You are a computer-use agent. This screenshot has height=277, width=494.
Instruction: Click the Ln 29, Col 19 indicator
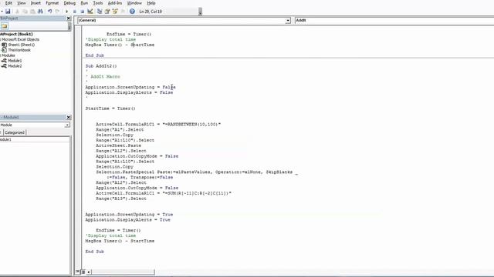151,12
